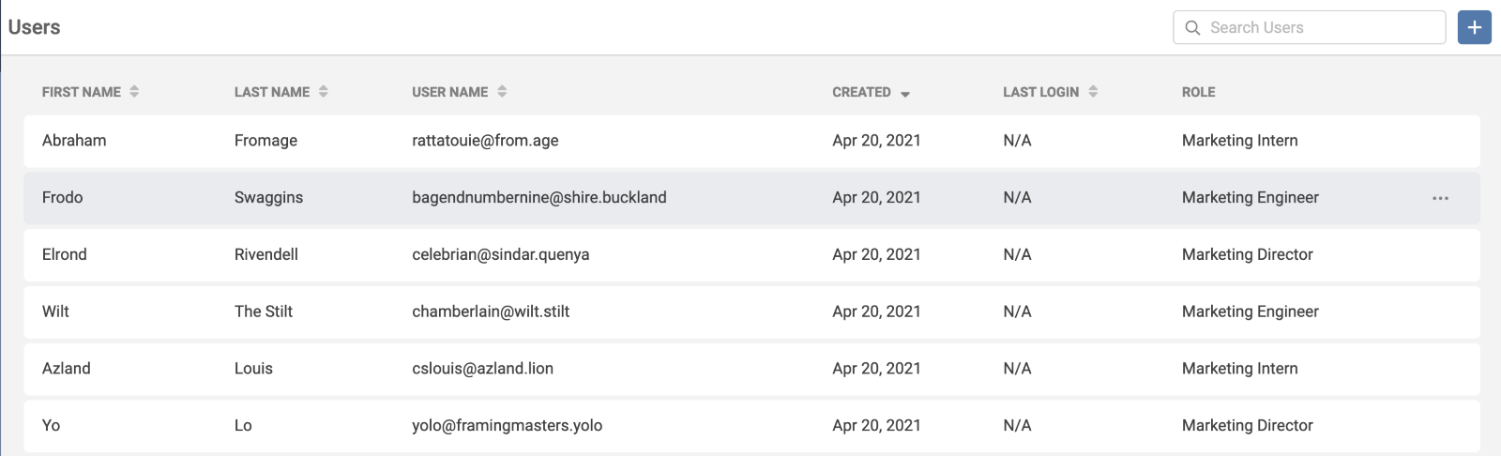Viewport: 1501px width, 456px height.
Task: Click the Created column descending arrow
Action: coord(905,94)
